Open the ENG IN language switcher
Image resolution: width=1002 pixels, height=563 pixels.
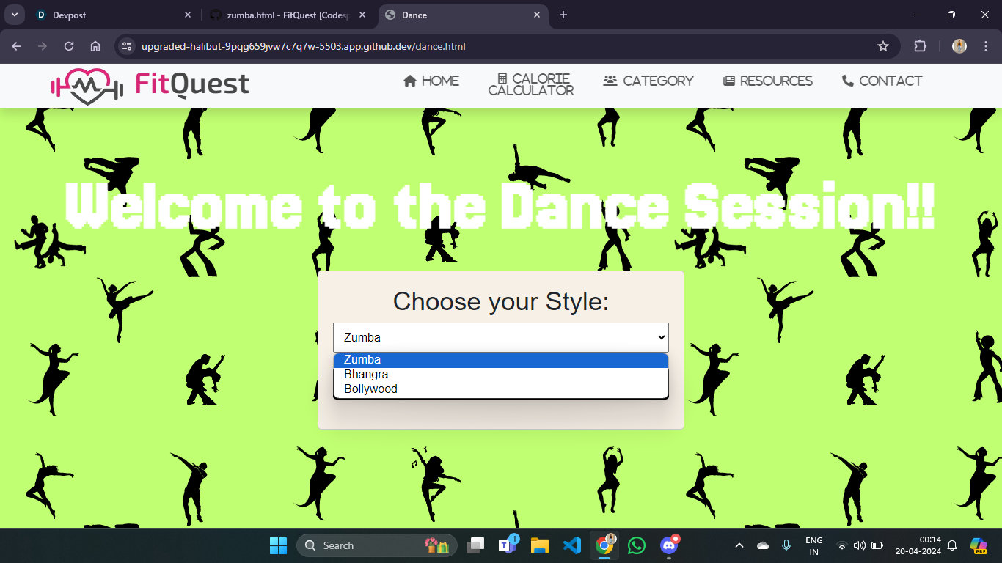(814, 546)
